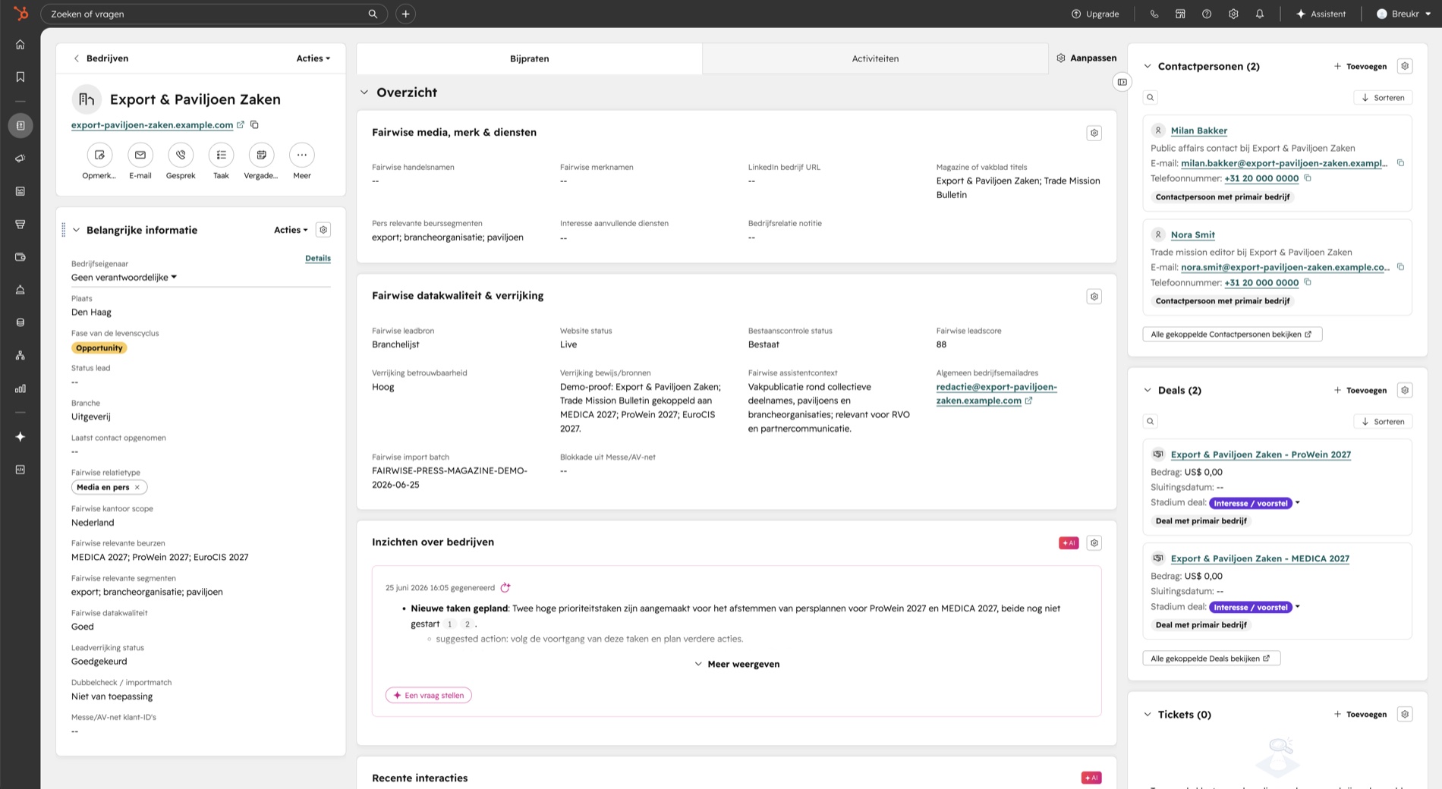
Task: Click Een vraag stellen button
Action: tap(429, 695)
